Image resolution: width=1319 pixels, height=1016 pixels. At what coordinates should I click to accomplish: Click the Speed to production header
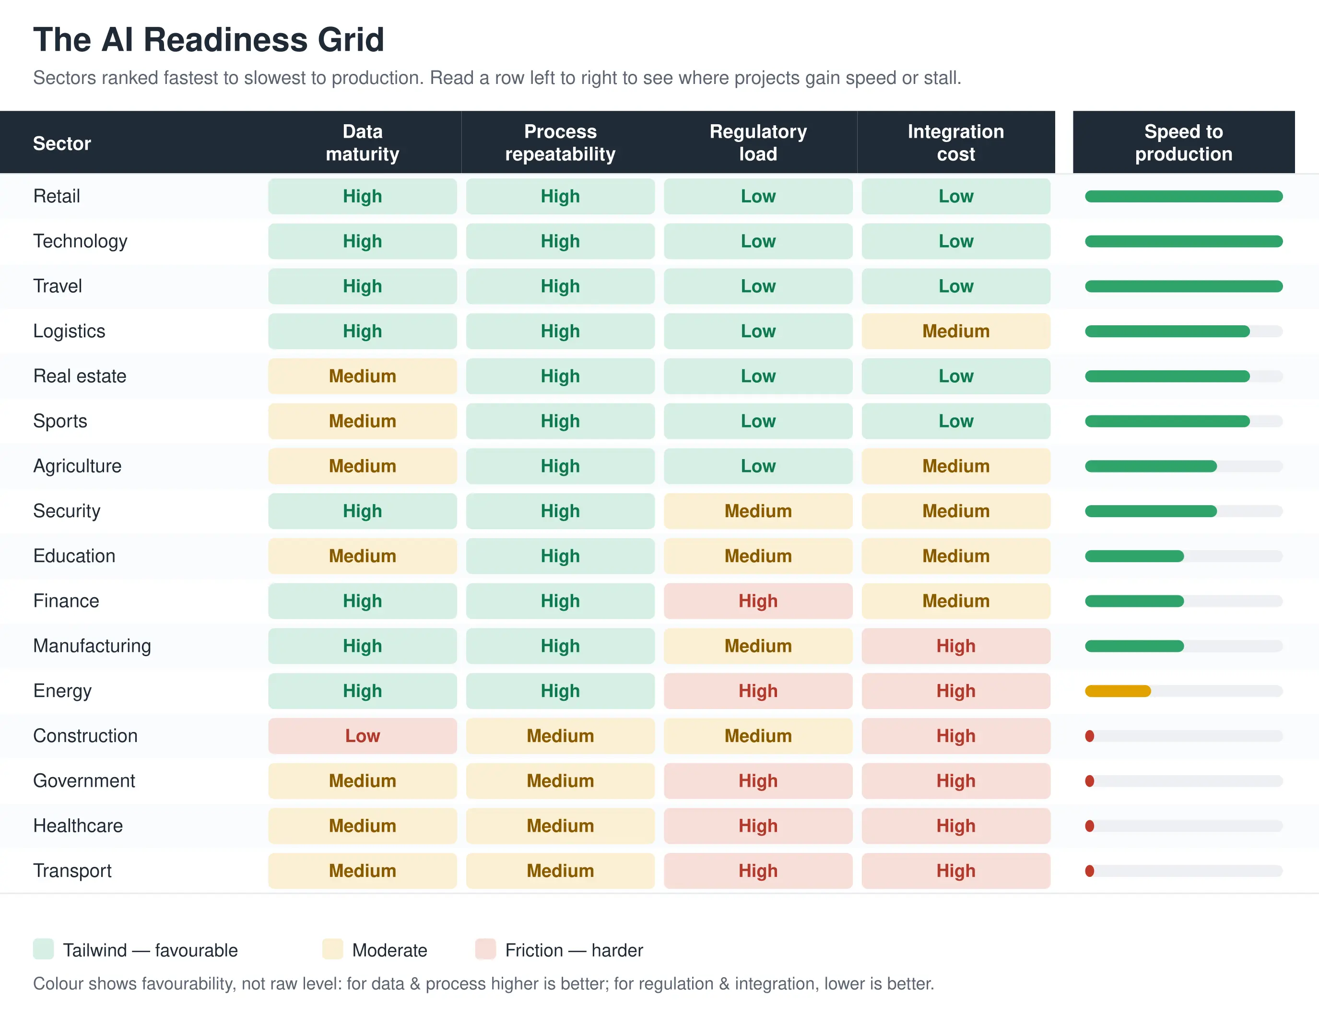[x=1183, y=142]
